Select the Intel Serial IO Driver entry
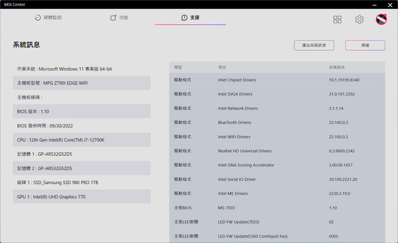Screen dimensions: 398x243 [277, 179]
